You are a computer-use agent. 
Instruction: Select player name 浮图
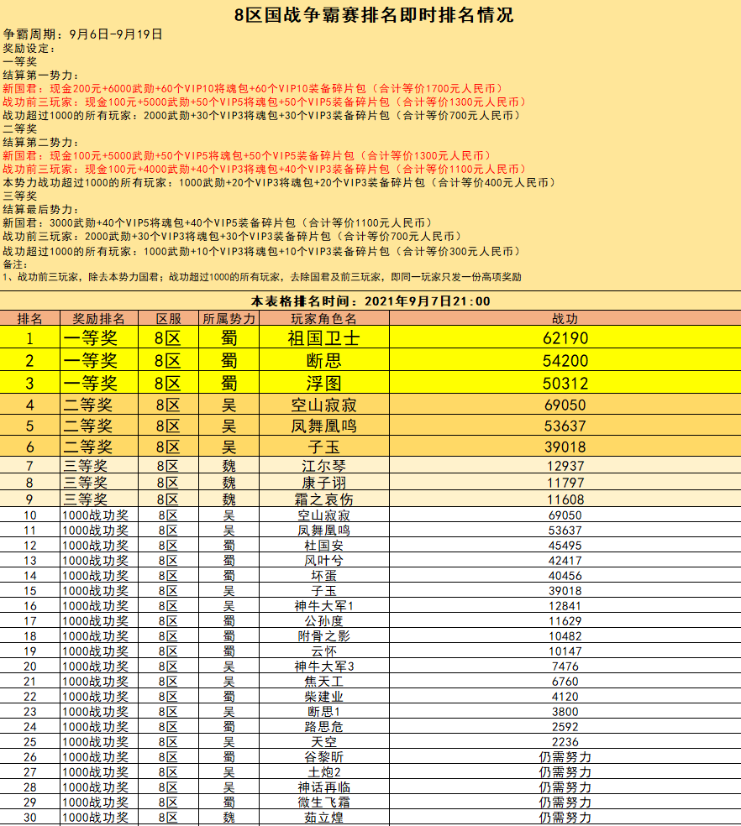323,383
